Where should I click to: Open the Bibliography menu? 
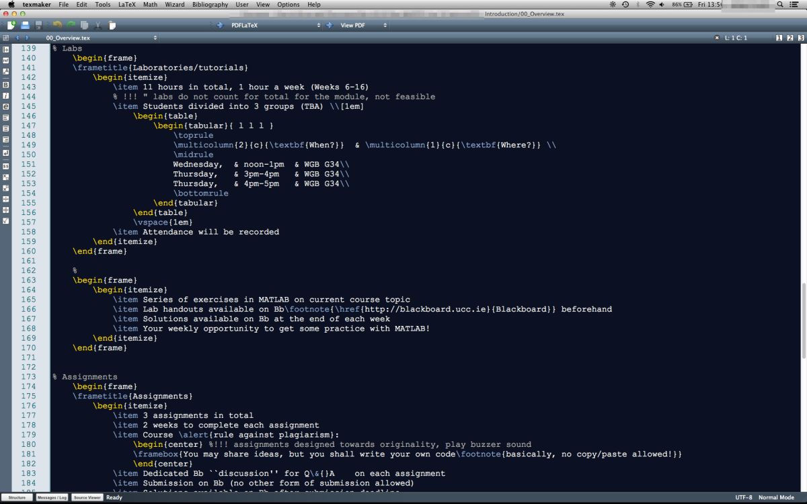210,5
